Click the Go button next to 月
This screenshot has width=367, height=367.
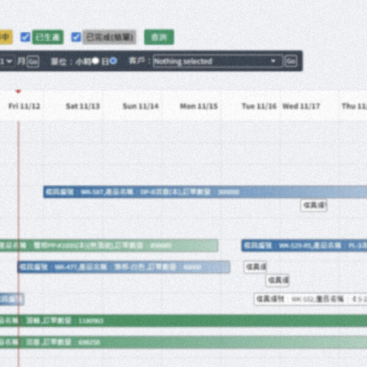click(x=33, y=61)
